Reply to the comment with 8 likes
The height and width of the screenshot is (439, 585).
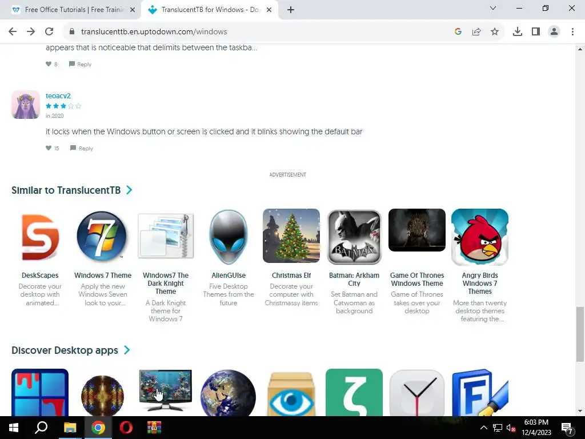[x=80, y=64]
